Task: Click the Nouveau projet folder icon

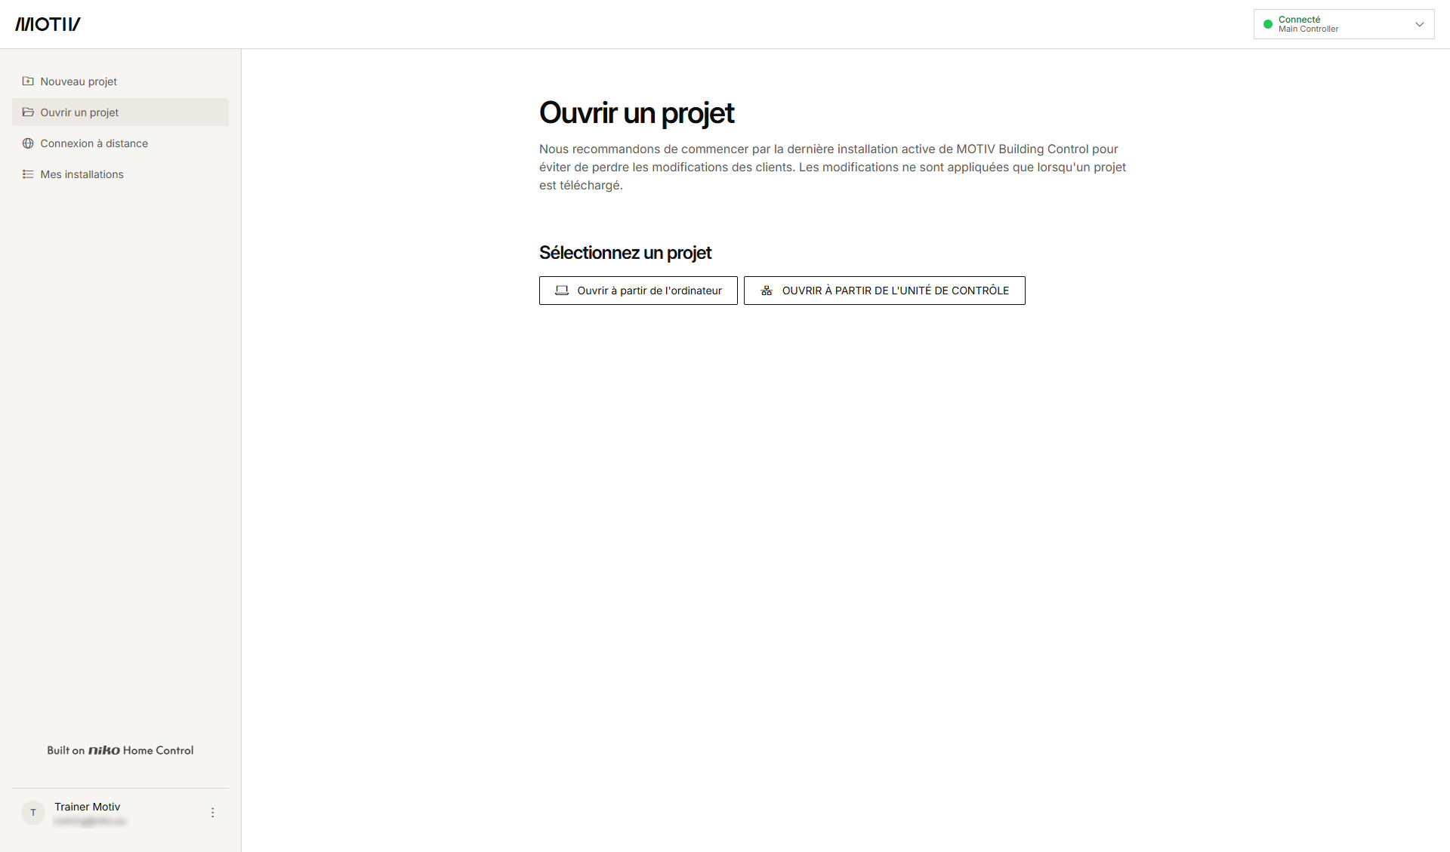Action: [28, 82]
